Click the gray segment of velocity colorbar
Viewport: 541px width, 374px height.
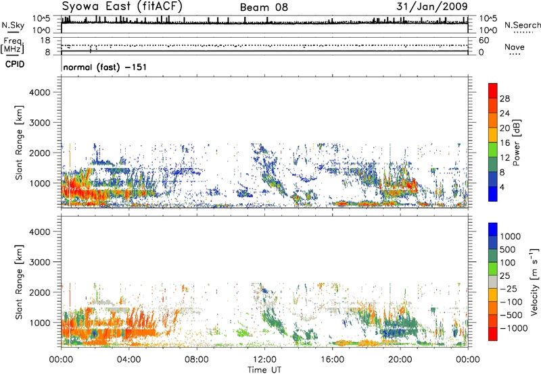pyautogui.click(x=493, y=282)
